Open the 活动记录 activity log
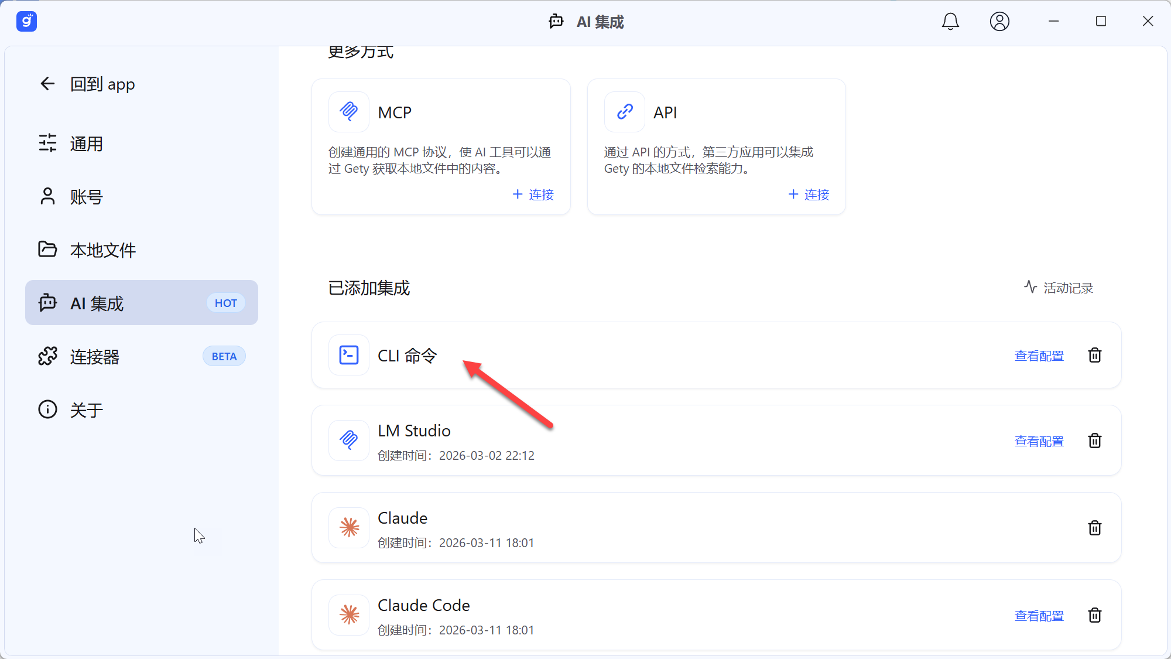Image resolution: width=1171 pixels, height=659 pixels. pyautogui.click(x=1059, y=288)
